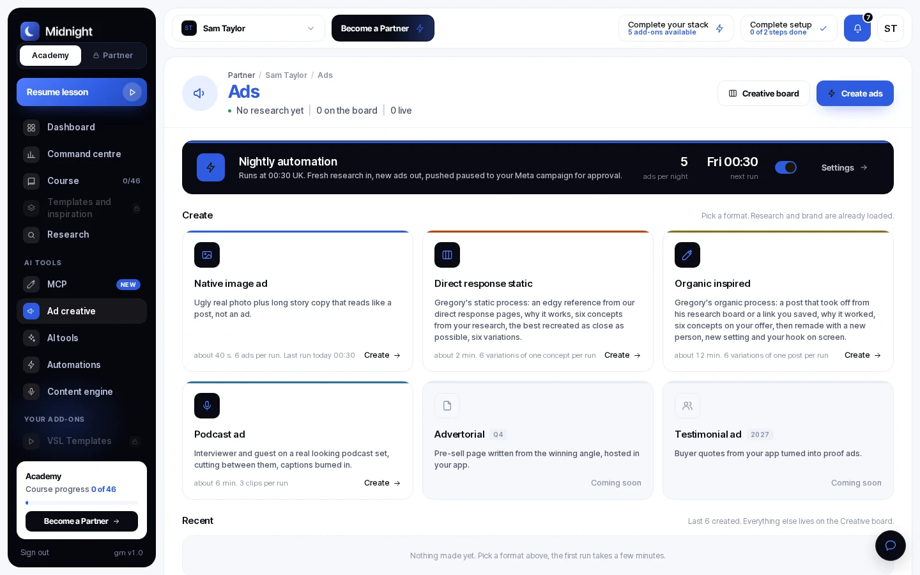Screen dimensions: 920x575
Task: Open Automations lightning icon
Action: click(x=31, y=365)
